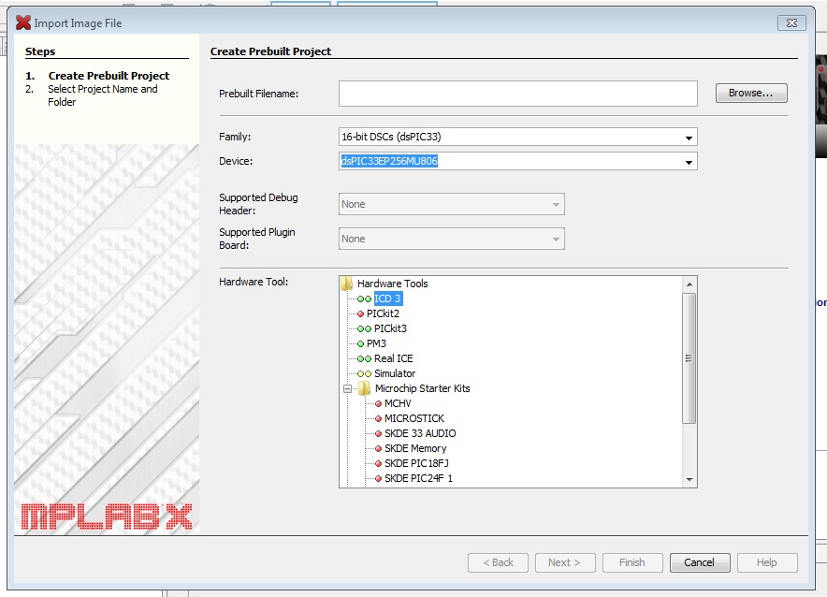Select PICkit2 in the hardware tool list
Viewport: 827px width, 597px height.
pos(383,313)
